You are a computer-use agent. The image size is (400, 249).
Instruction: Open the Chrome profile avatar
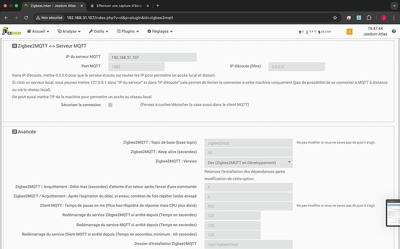pos(384,17)
